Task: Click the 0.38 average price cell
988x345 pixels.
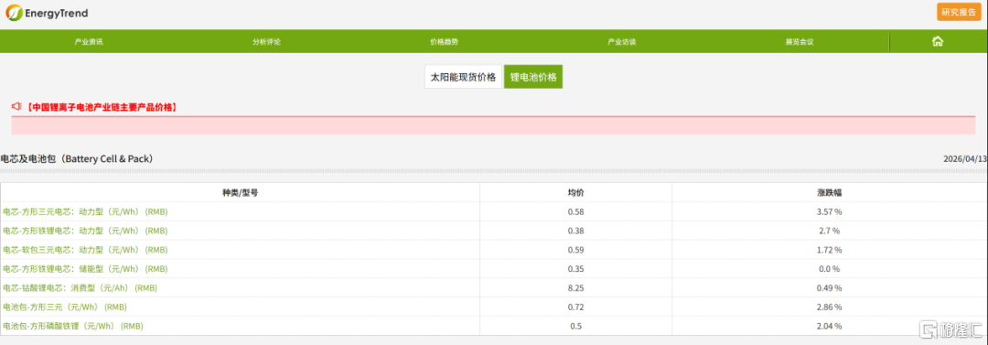Action: (575, 231)
